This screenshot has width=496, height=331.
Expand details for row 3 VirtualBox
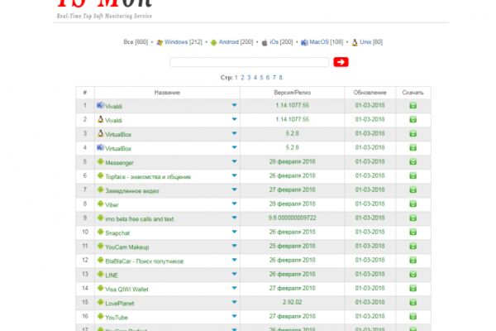tap(234, 133)
